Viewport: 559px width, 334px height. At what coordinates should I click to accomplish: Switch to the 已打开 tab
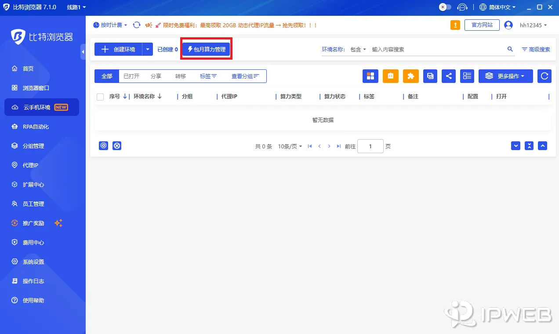click(131, 75)
